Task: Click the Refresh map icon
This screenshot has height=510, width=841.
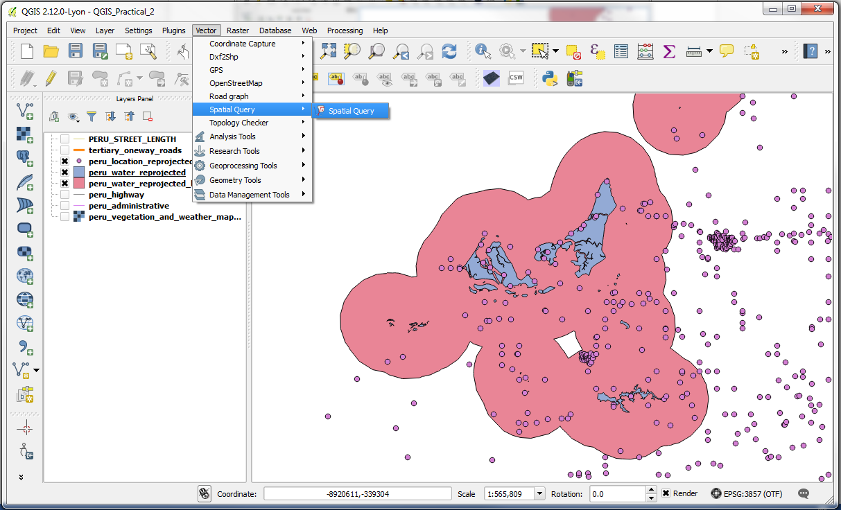Action: (x=449, y=51)
